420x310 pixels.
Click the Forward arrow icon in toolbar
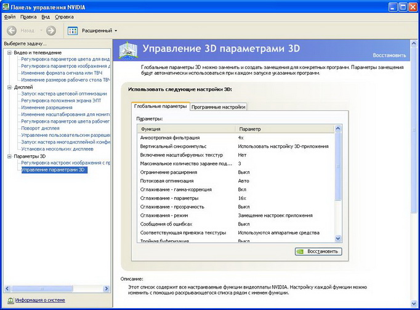click(51, 31)
